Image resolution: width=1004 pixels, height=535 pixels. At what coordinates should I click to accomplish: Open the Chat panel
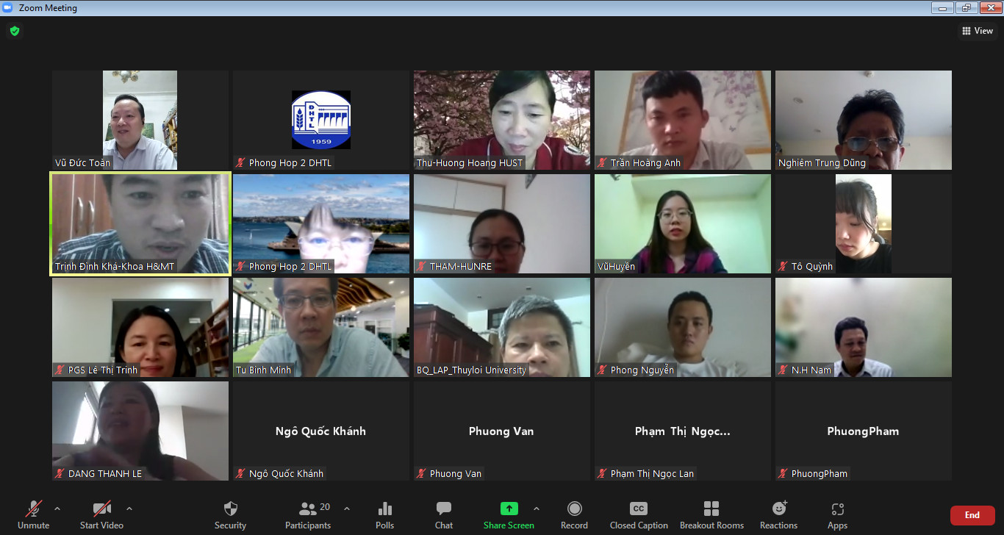coord(443,514)
